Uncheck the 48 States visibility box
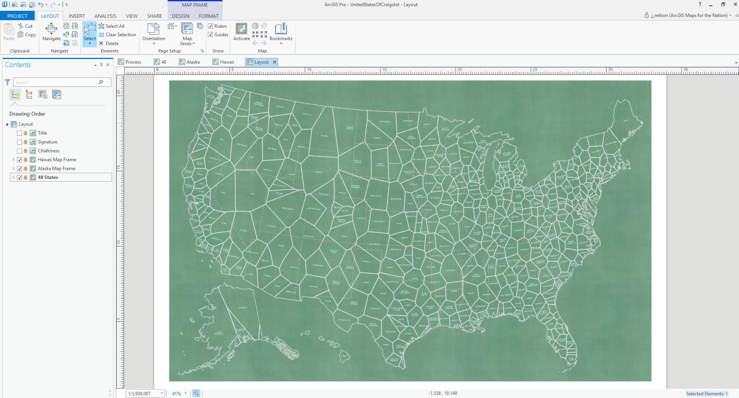The height and width of the screenshot is (398, 739). [x=19, y=177]
